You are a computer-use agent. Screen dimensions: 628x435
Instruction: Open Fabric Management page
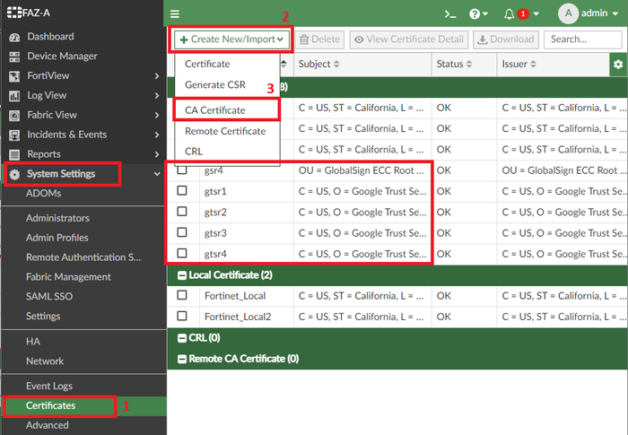click(x=68, y=277)
